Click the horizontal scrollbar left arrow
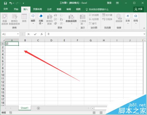This screenshot has height=115, width=147. point(93,108)
